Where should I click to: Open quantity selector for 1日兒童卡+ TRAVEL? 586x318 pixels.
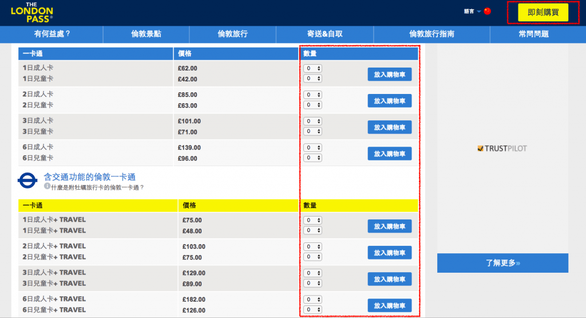pos(312,230)
